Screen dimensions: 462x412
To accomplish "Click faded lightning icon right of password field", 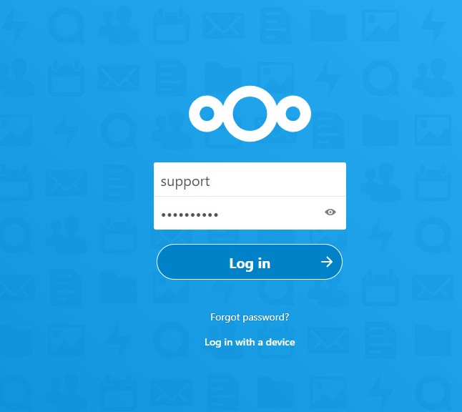I will point(380,236).
